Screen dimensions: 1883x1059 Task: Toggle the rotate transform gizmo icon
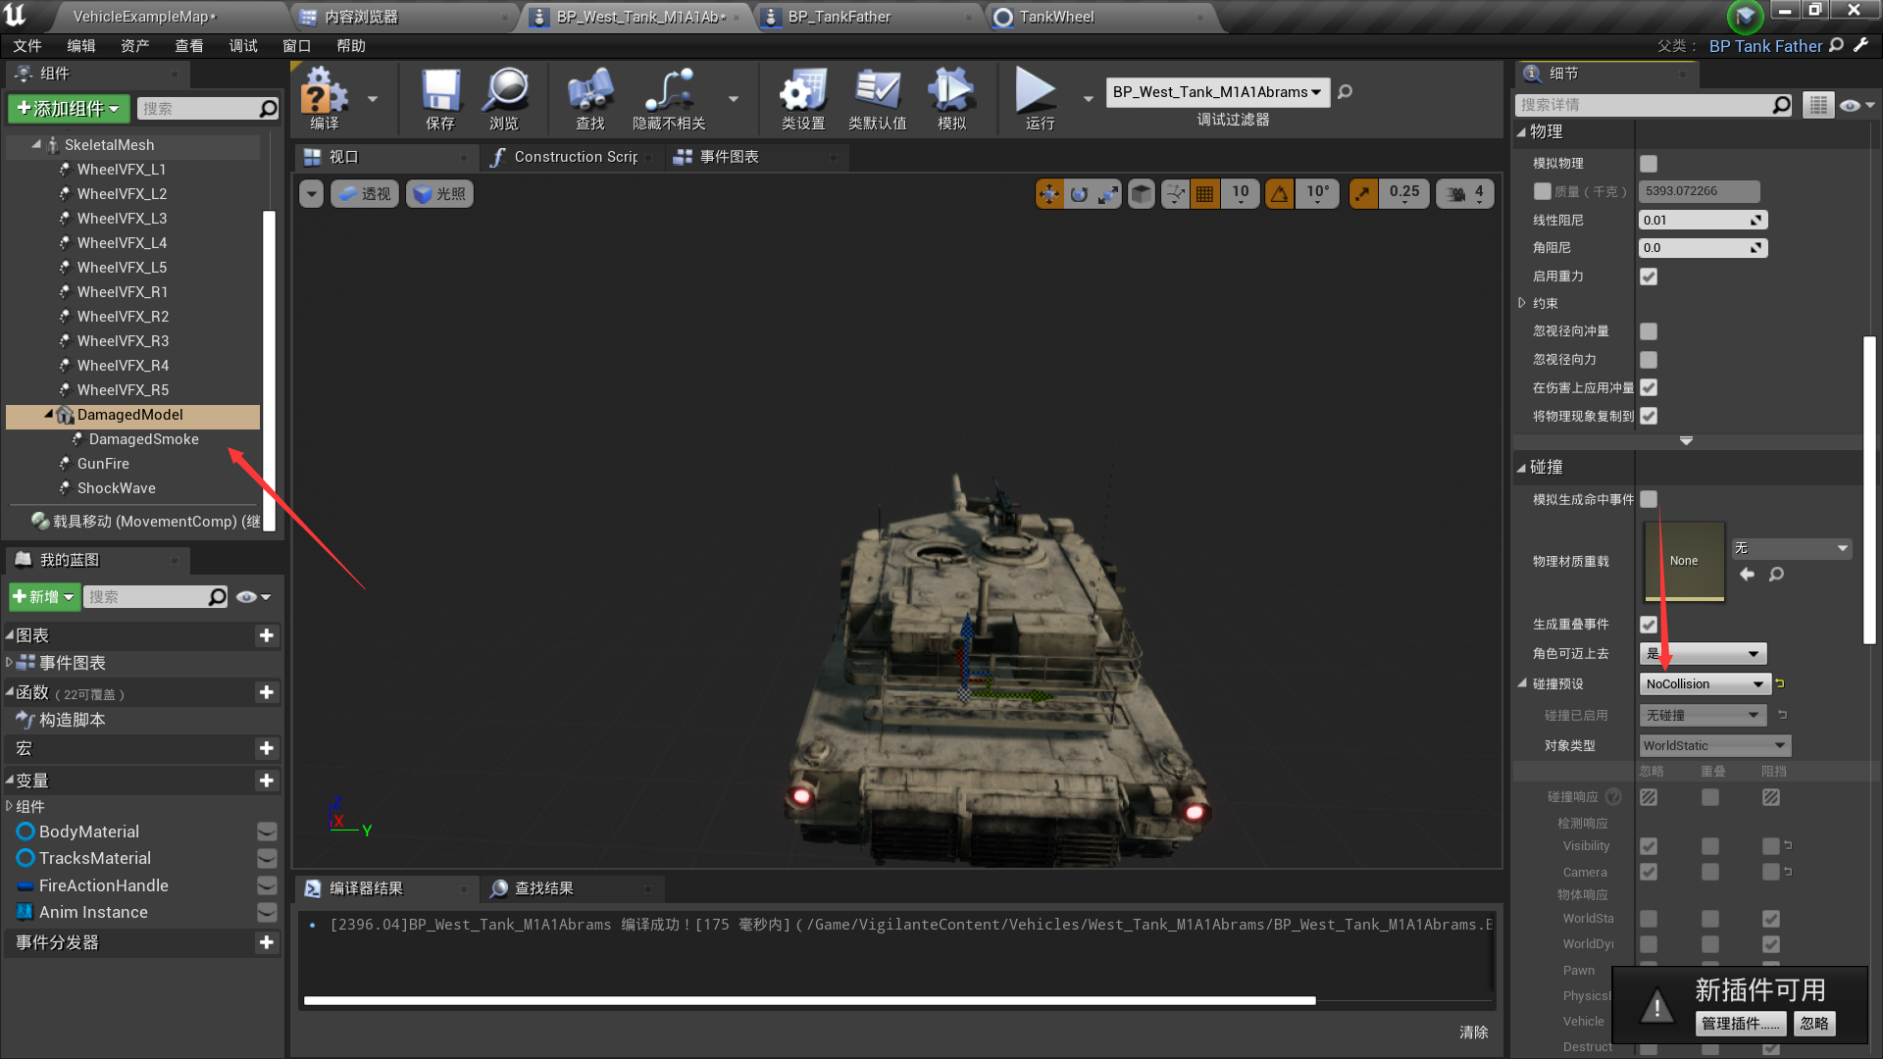click(x=1079, y=194)
